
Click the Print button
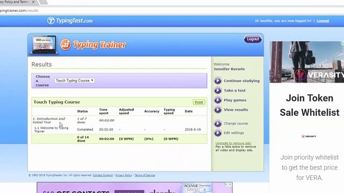[x=199, y=102]
